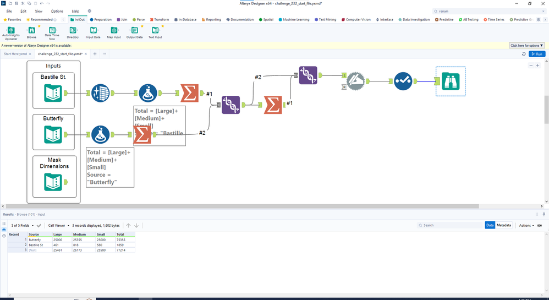Move to next record with down arrow
The image size is (549, 300).
coord(136,225)
